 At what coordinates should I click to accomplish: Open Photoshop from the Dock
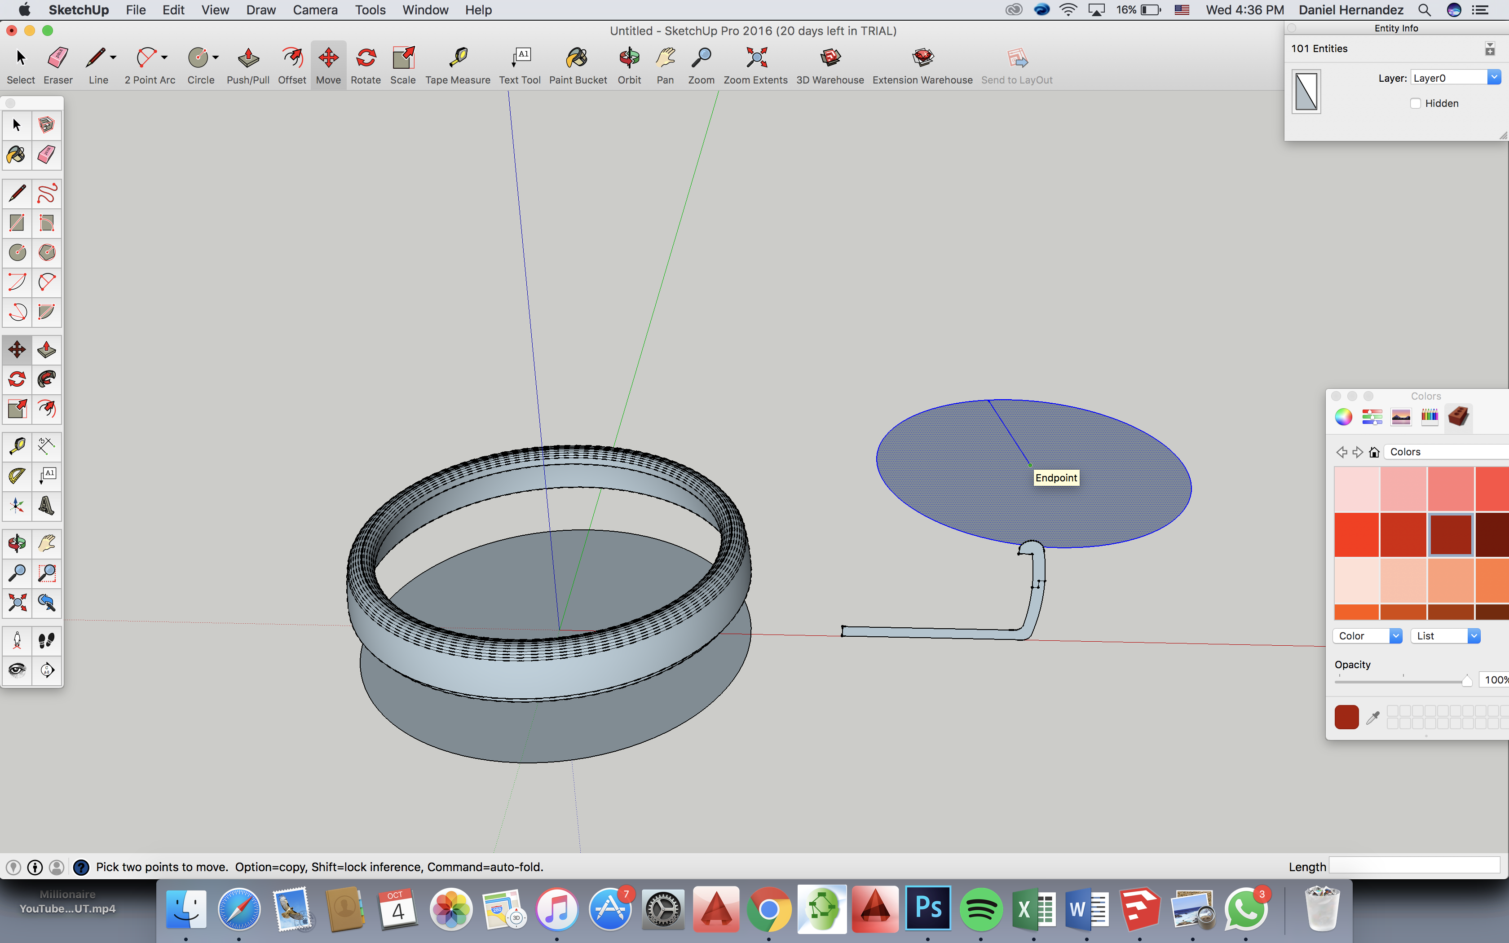point(928,909)
